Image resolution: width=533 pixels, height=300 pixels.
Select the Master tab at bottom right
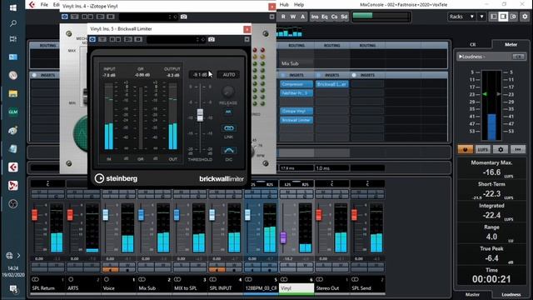[x=472, y=294]
